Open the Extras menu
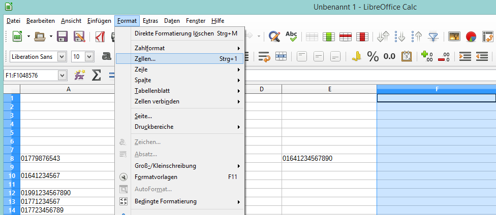496x215 pixels. [x=150, y=21]
